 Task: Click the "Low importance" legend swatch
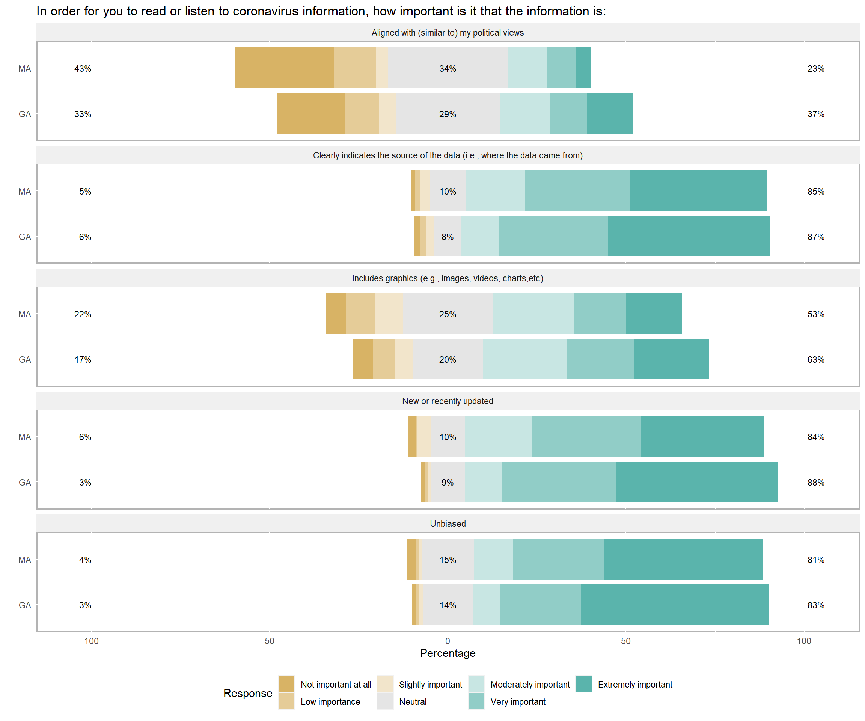pyautogui.click(x=286, y=701)
